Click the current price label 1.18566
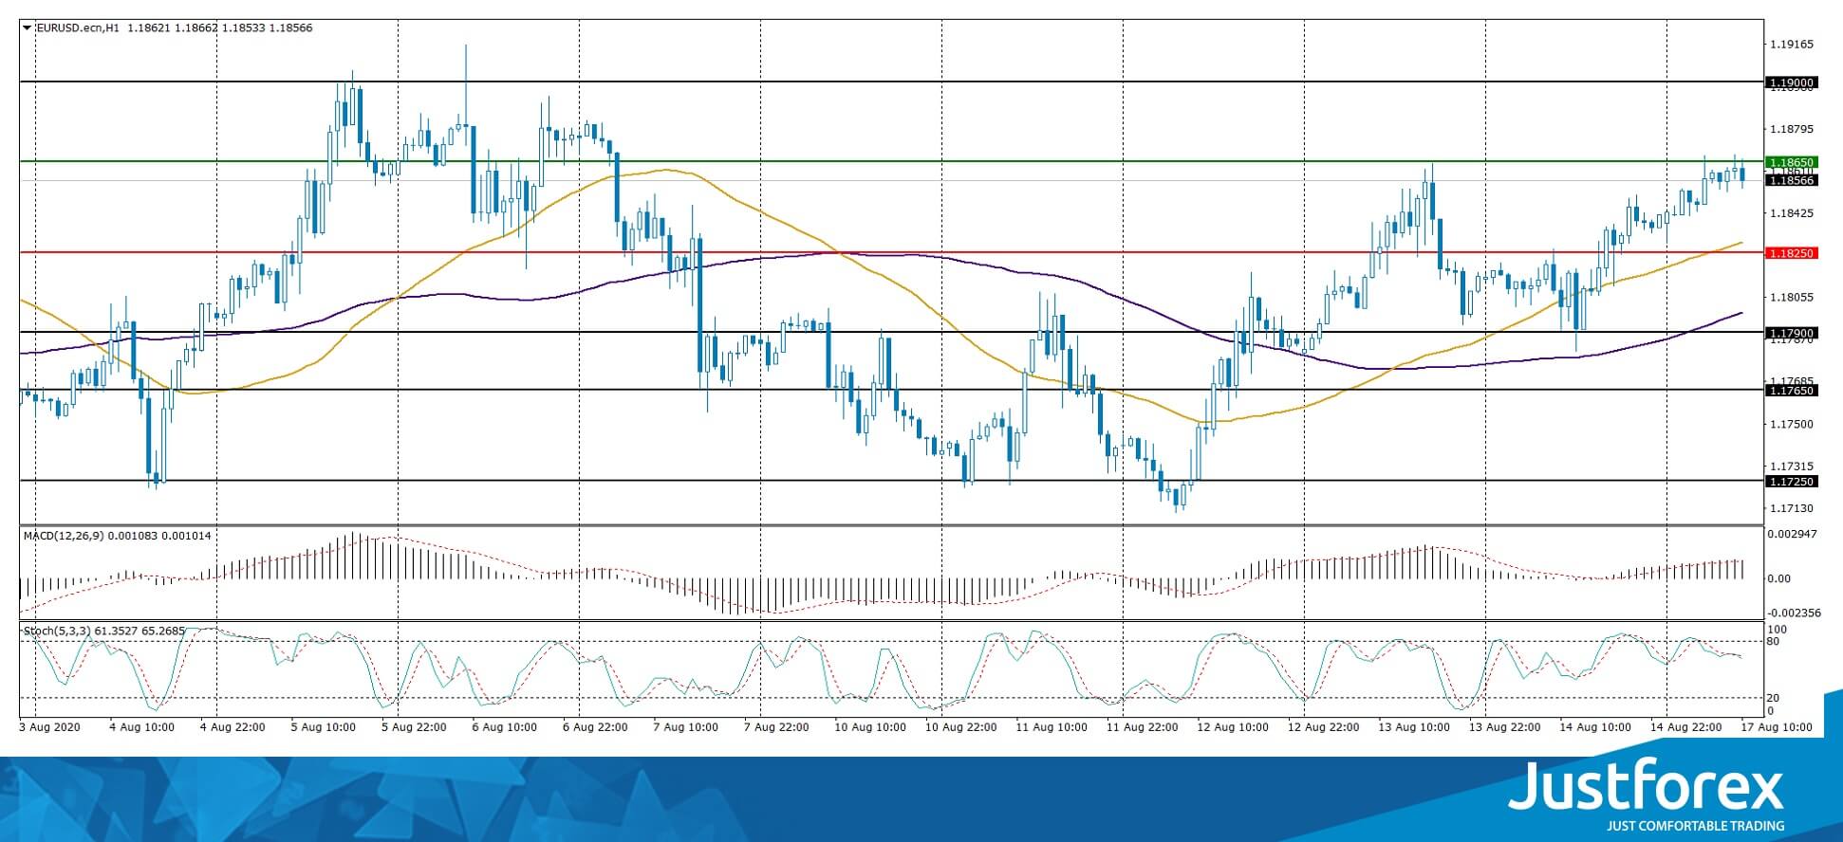 pos(1791,180)
